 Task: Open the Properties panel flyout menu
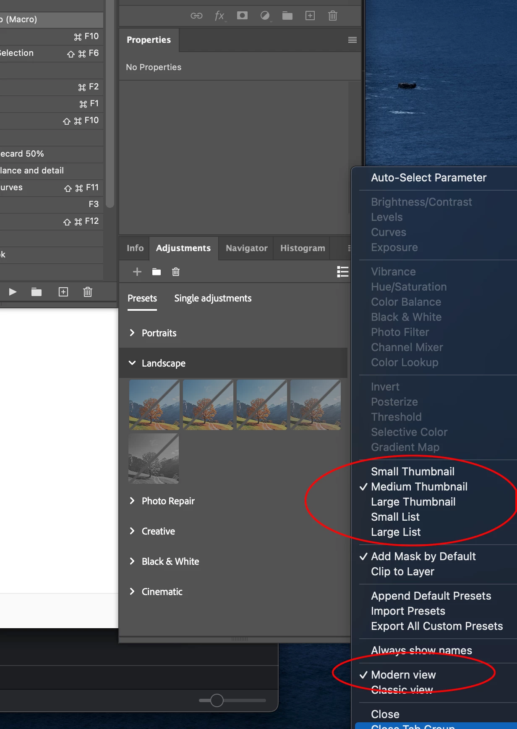click(x=352, y=40)
